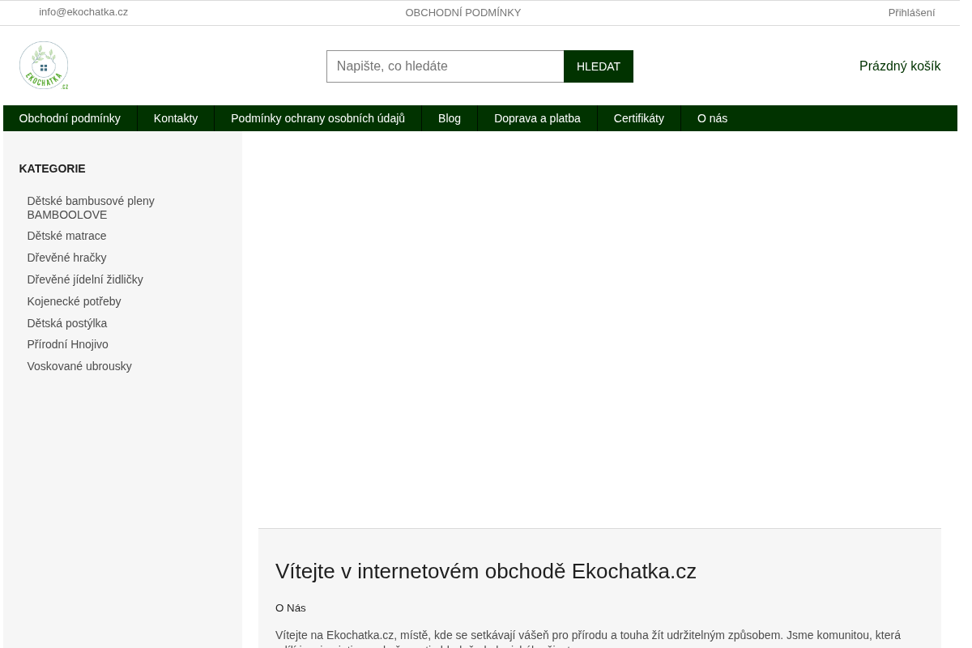This screenshot has height=648, width=972.
Task: Click the HLEDAT search button
Action: click(599, 66)
